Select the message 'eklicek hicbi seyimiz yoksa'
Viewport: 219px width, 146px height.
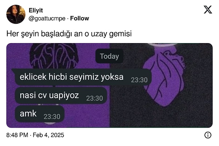click(x=72, y=77)
